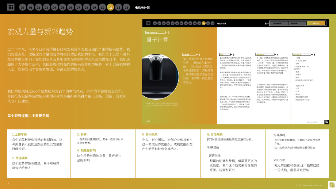The width and height of the screenshot is (336, 189).
Task: Click the 5 新兴玩家 heading
Action: tap(150, 134)
